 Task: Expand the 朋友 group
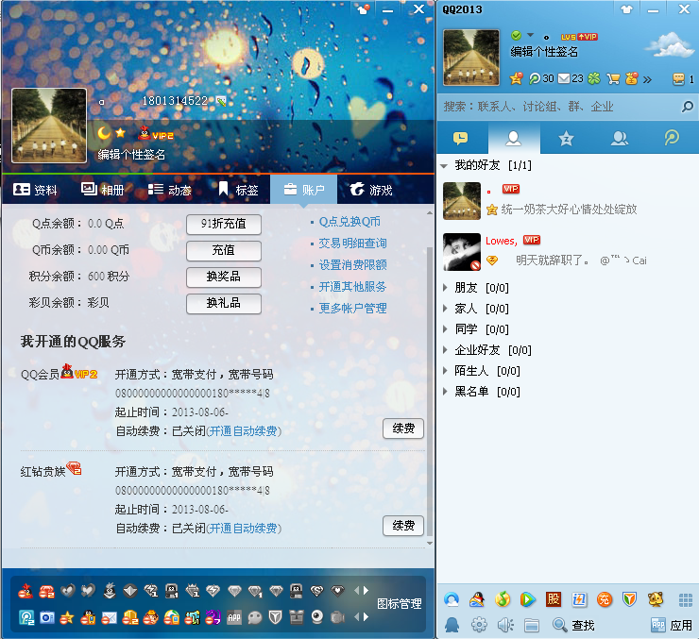point(445,288)
